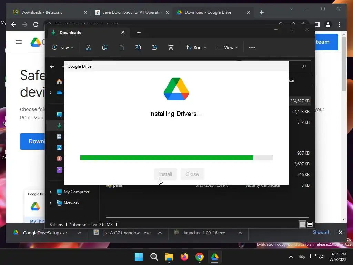The height and width of the screenshot is (265, 353).
Task: Expand Network tree node
Action: click(50, 203)
